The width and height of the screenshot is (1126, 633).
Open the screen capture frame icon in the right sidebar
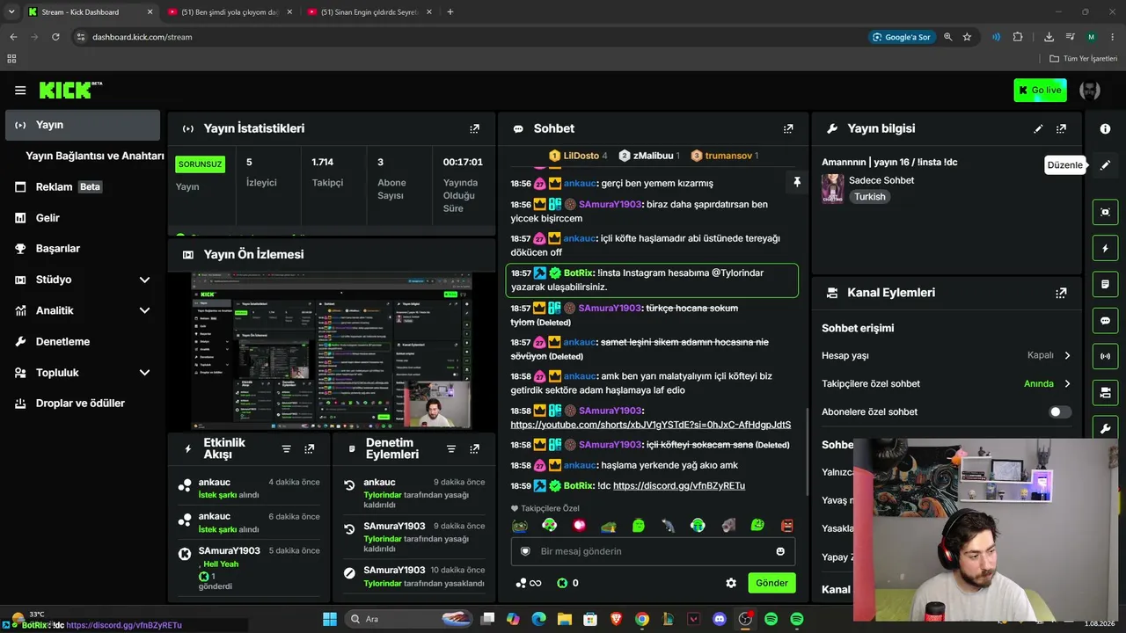tap(1106, 212)
